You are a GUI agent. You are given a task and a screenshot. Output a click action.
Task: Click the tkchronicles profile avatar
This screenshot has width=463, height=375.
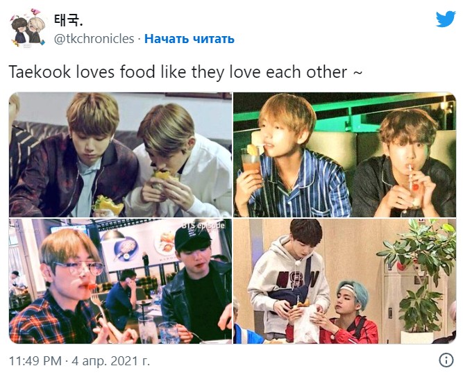28,28
